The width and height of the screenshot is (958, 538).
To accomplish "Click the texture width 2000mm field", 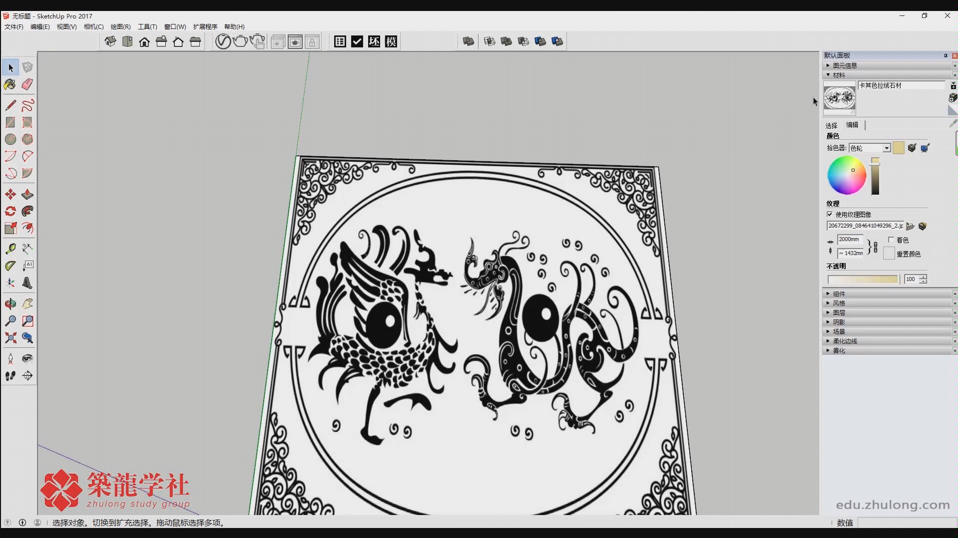I will (850, 240).
